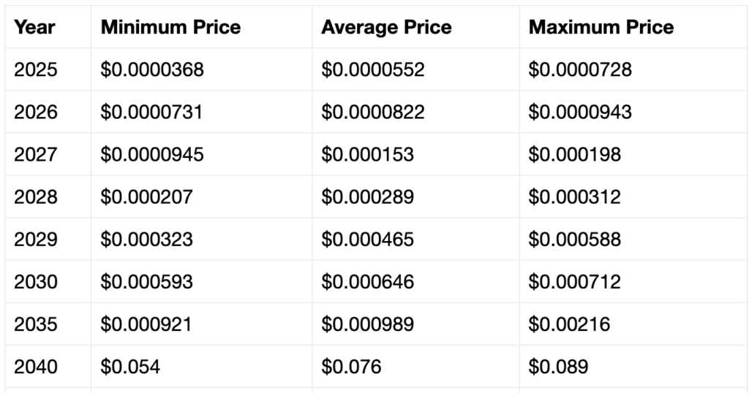Screen dimensions: 749x393
Task: Select the 2025 year cell
Action: [x=35, y=69]
